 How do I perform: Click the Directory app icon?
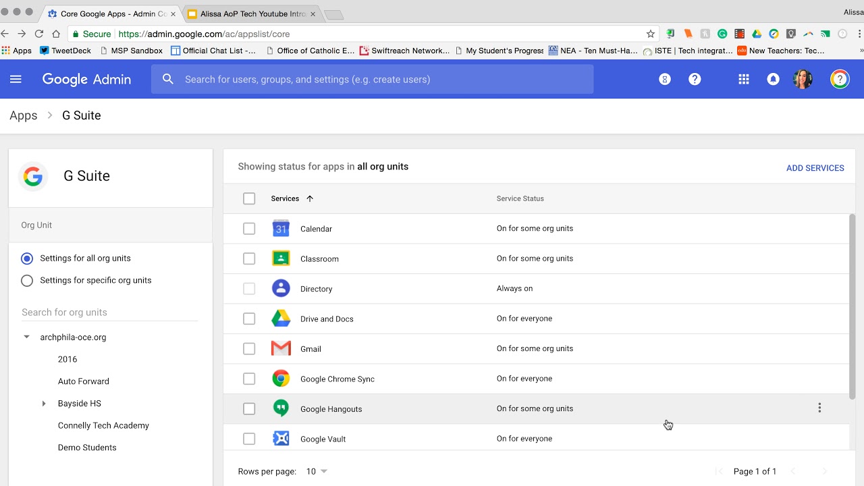point(281,288)
